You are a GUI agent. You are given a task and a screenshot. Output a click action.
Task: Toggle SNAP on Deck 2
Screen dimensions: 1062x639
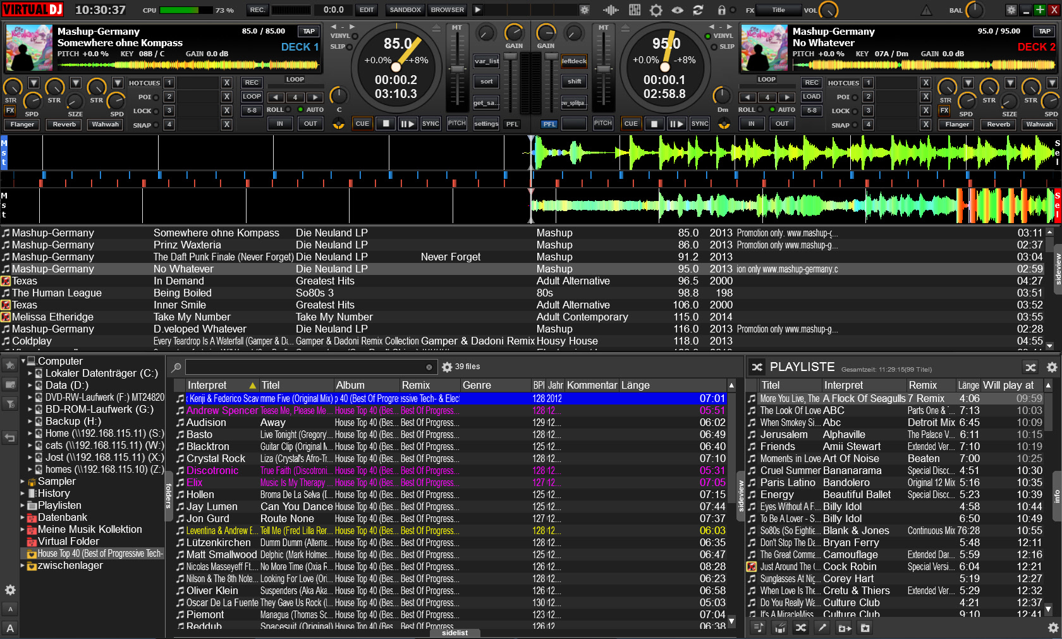(x=855, y=125)
